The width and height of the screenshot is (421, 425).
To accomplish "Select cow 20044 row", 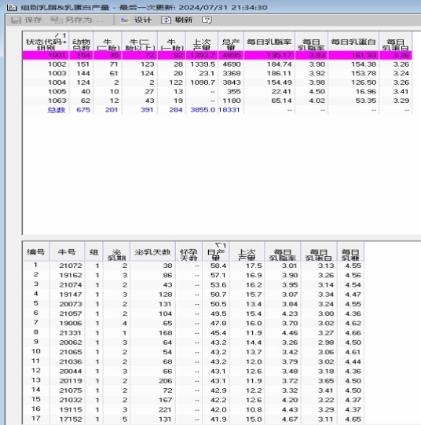I will tap(193, 372).
